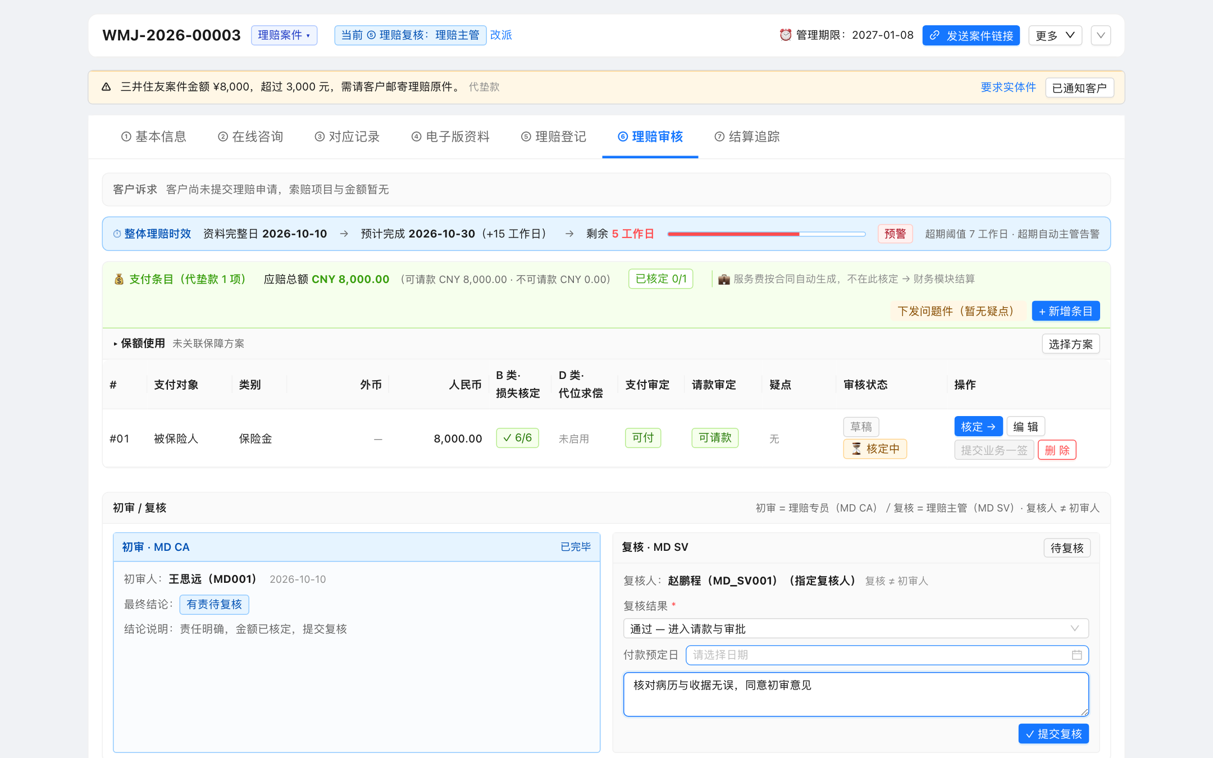
Task: Collapse the header with the chevron button
Action: 1101,35
